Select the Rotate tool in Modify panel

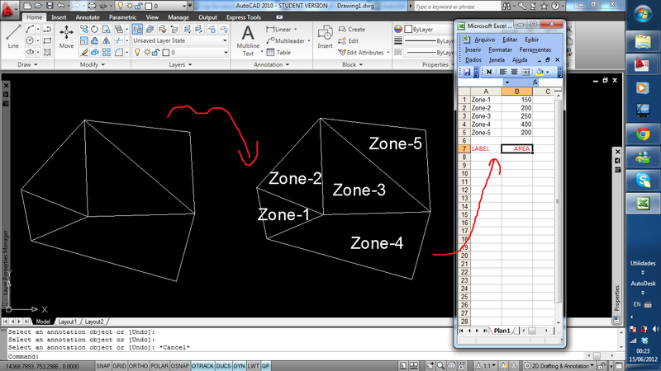95,29
